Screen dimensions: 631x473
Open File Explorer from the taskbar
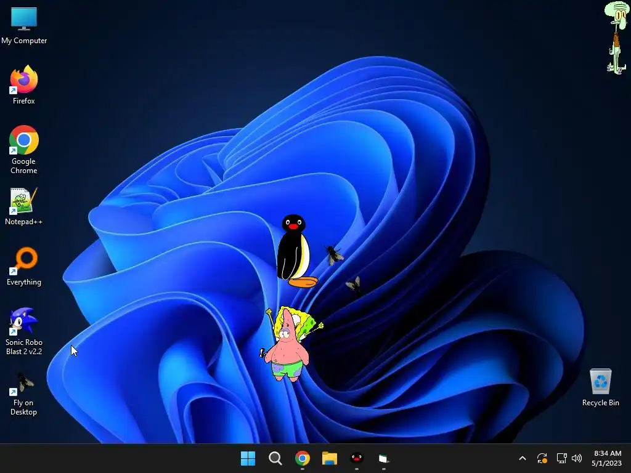point(330,458)
